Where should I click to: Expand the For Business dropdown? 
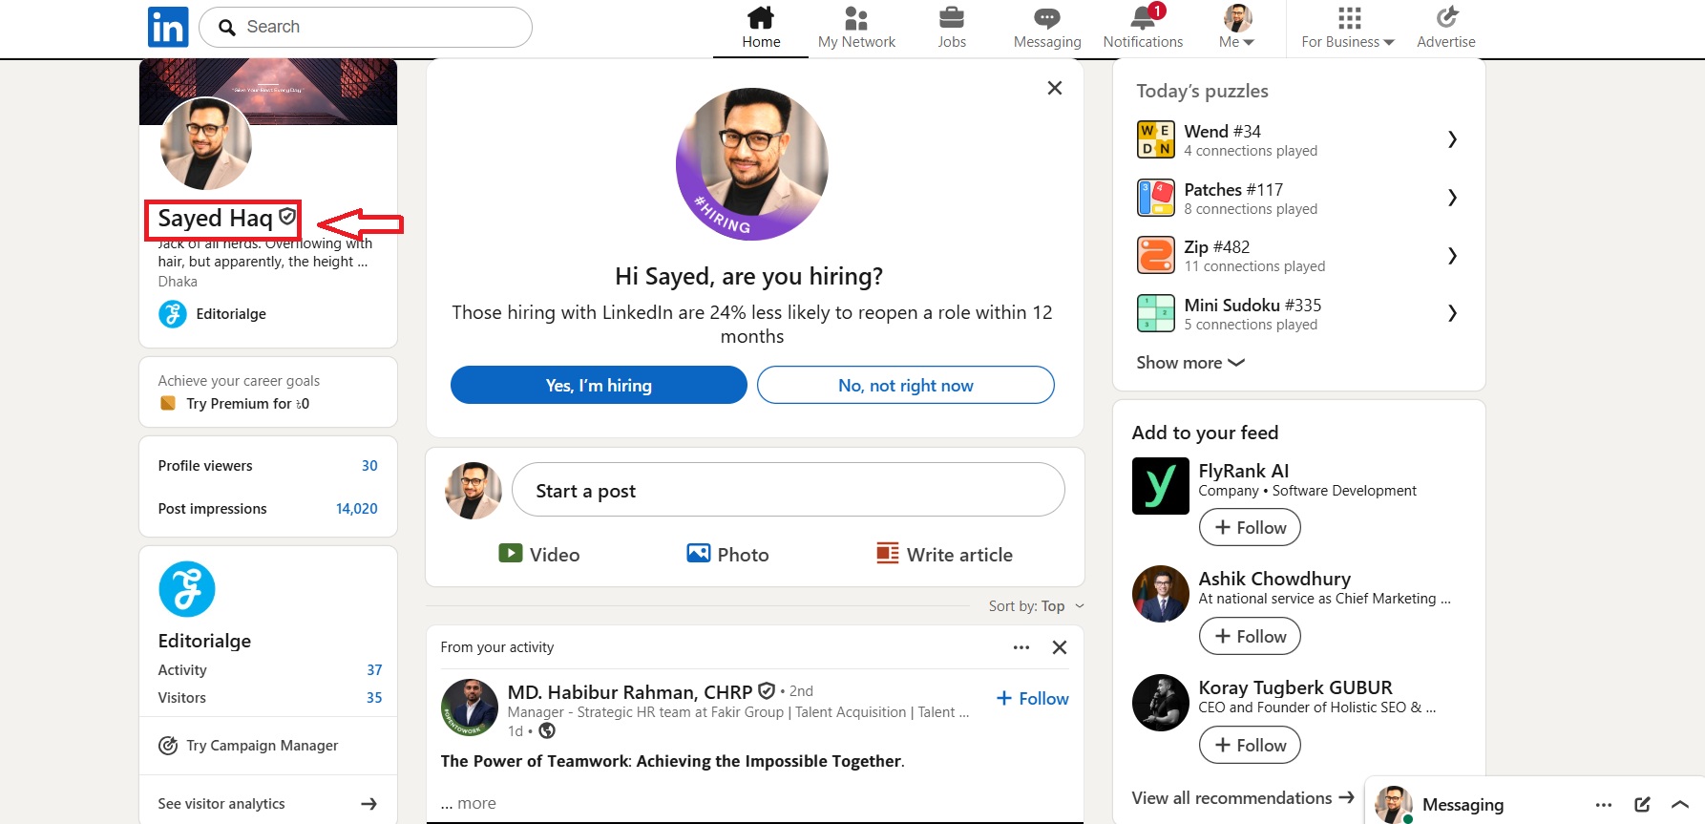(x=1348, y=27)
